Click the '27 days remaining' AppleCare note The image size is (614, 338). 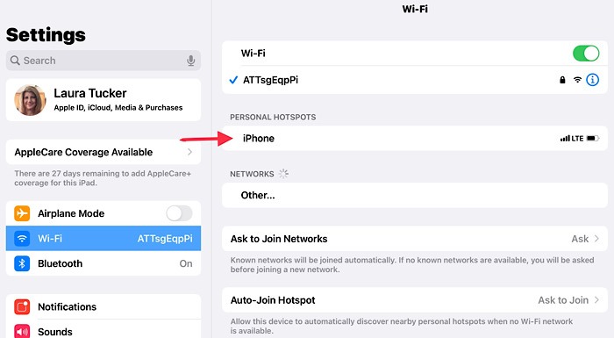(103, 178)
